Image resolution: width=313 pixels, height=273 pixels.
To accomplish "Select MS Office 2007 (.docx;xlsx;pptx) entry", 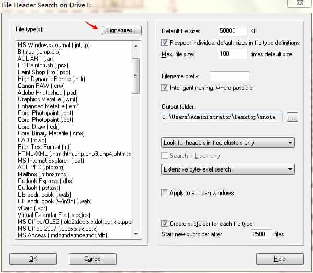I will tap(57, 229).
